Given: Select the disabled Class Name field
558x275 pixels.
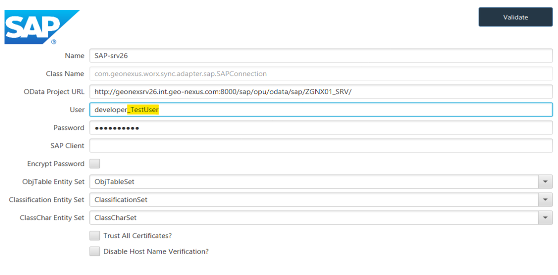Looking at the screenshot, I should 321,73.
